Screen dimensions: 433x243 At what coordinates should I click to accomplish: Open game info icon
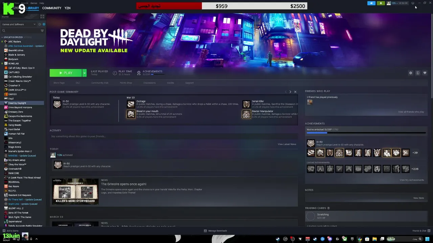pos(418,73)
